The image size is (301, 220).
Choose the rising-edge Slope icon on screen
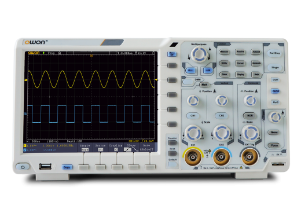[x=127, y=149]
